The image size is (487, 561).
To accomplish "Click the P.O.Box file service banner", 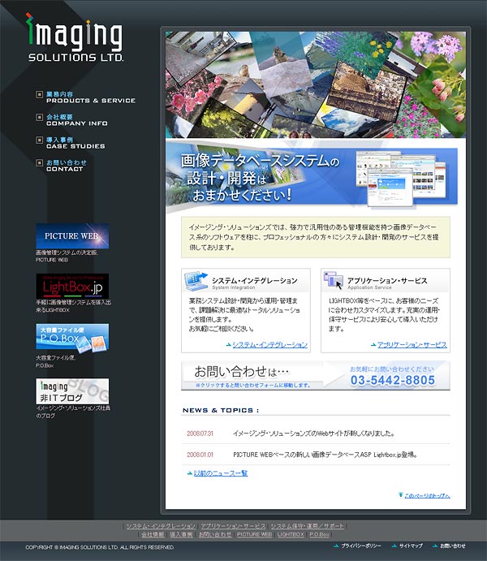I will (72, 337).
